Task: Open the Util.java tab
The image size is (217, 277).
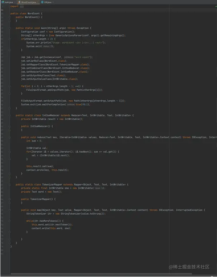Action: [48, 2]
